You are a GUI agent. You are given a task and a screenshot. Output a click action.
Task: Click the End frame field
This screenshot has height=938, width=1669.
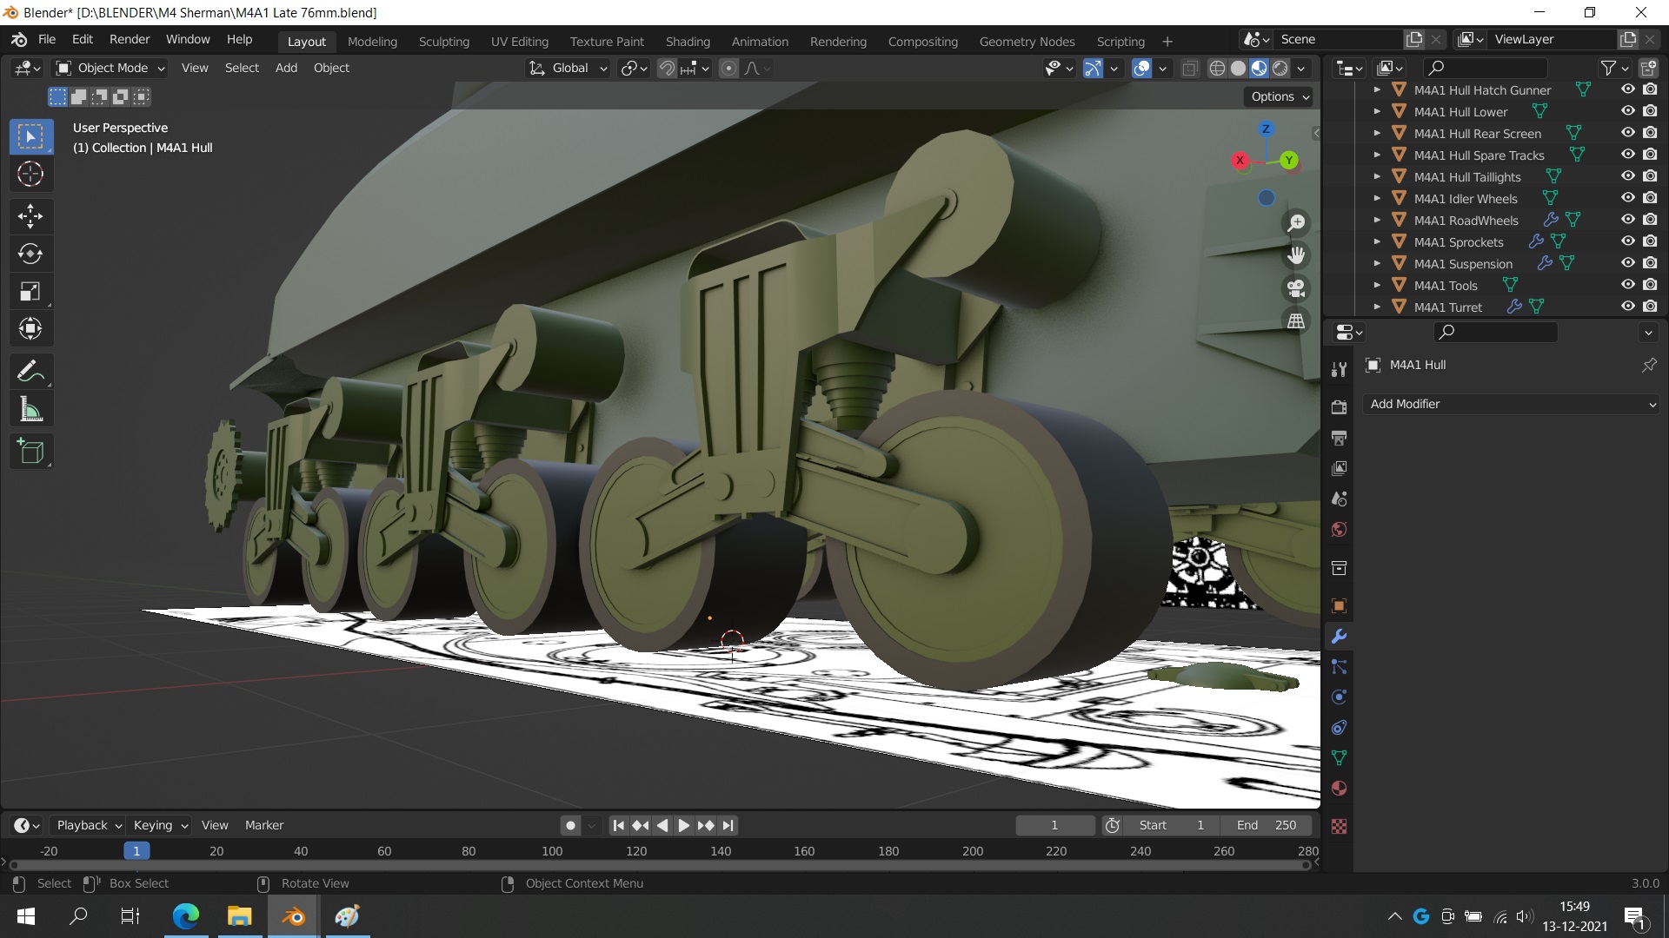[x=1266, y=825]
